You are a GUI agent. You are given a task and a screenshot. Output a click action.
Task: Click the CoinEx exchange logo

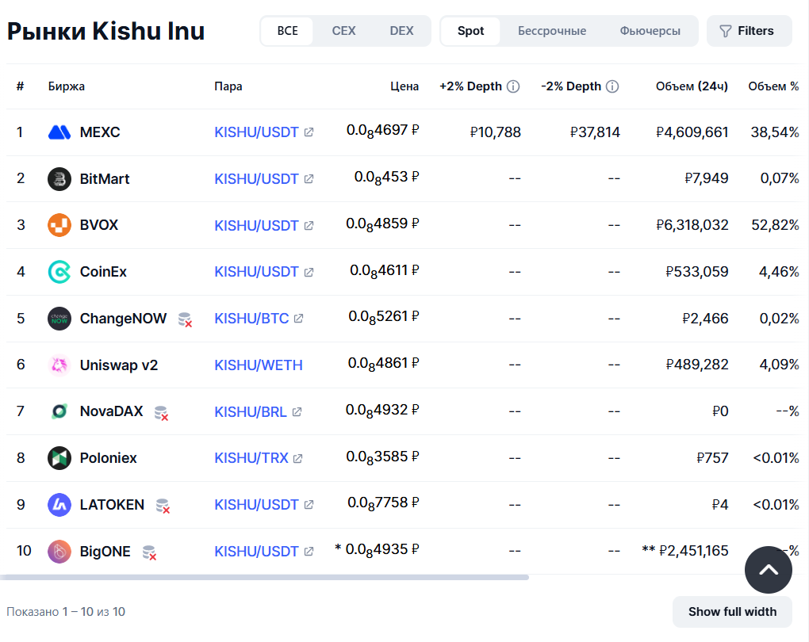click(59, 272)
